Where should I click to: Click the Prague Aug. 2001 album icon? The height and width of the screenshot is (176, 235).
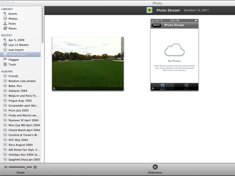coord(5,101)
